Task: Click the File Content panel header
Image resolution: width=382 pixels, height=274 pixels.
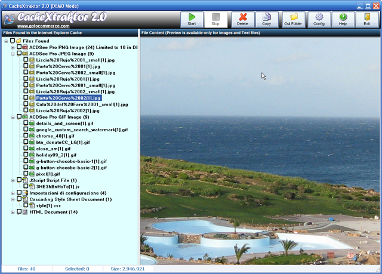Action: [260, 33]
